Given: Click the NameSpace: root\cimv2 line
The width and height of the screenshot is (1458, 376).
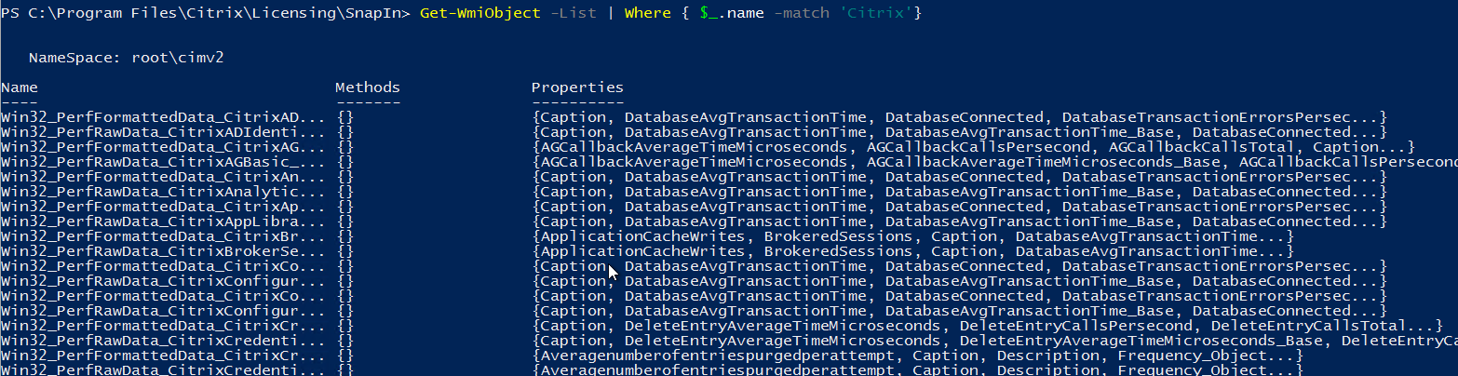Looking at the screenshot, I should (126, 58).
